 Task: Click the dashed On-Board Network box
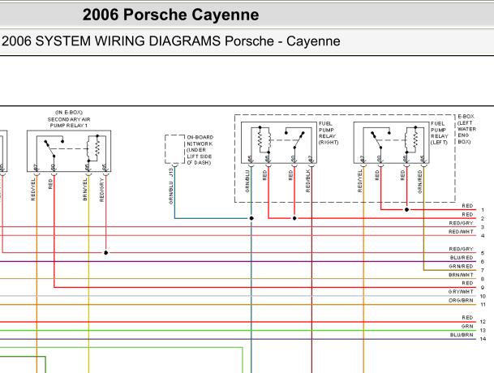[175, 149]
